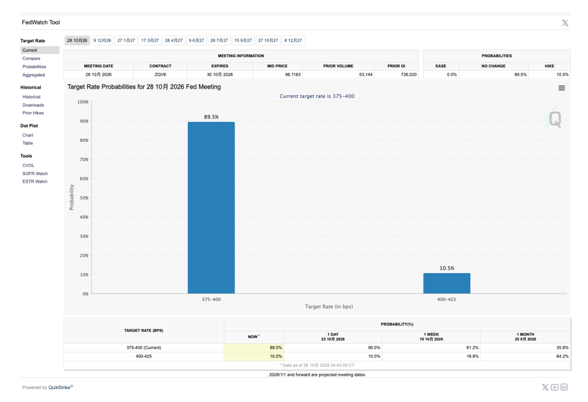Click the 375-400 (Current) row label

click(x=144, y=348)
